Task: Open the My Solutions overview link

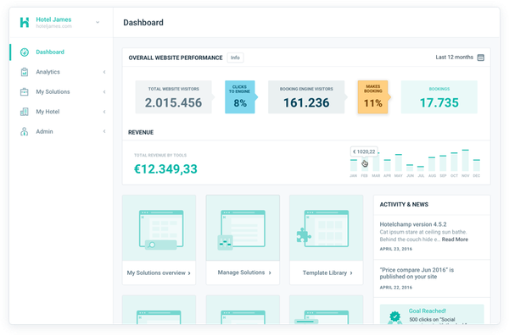Action: pyautogui.click(x=159, y=273)
